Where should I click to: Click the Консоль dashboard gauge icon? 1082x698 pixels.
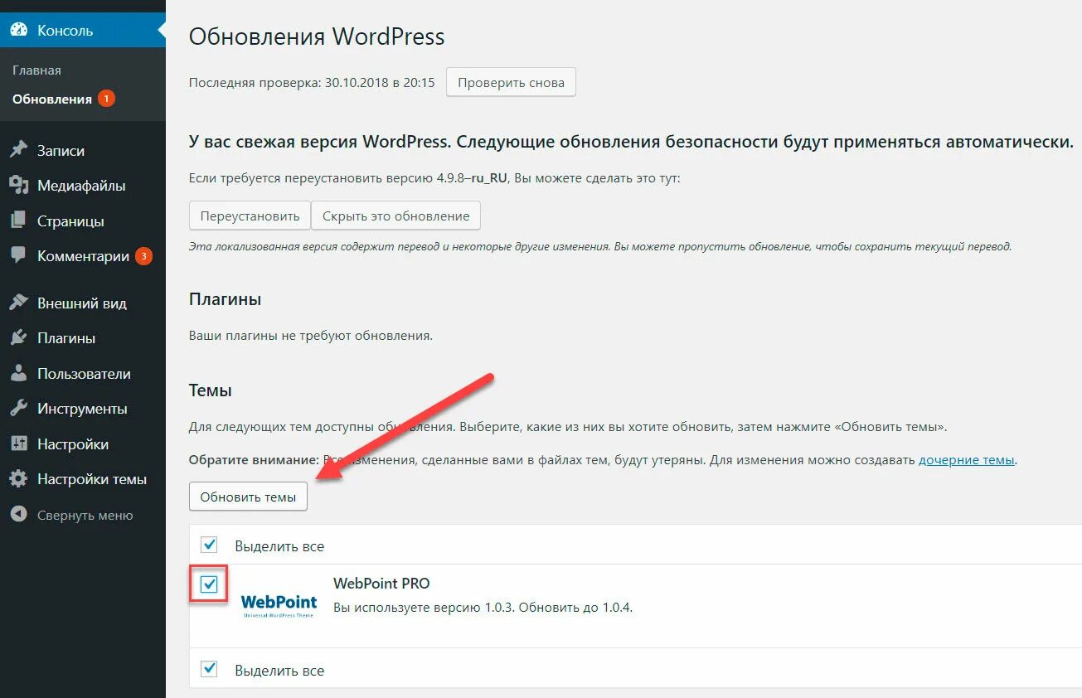tap(18, 31)
